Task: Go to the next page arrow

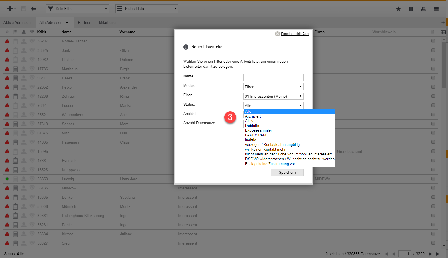Action: click(430, 254)
